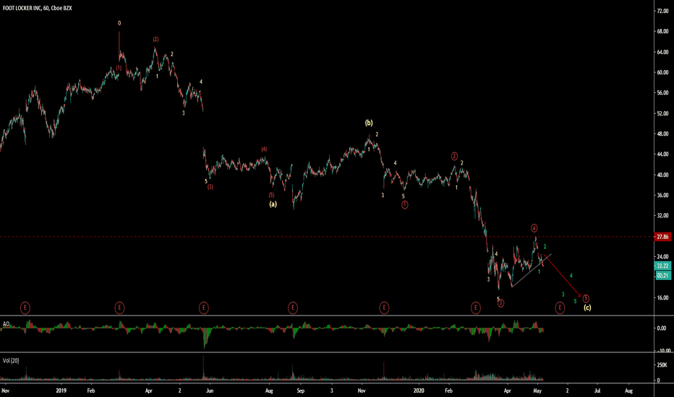
Task: Click the May time axis label
Action: 537,391
